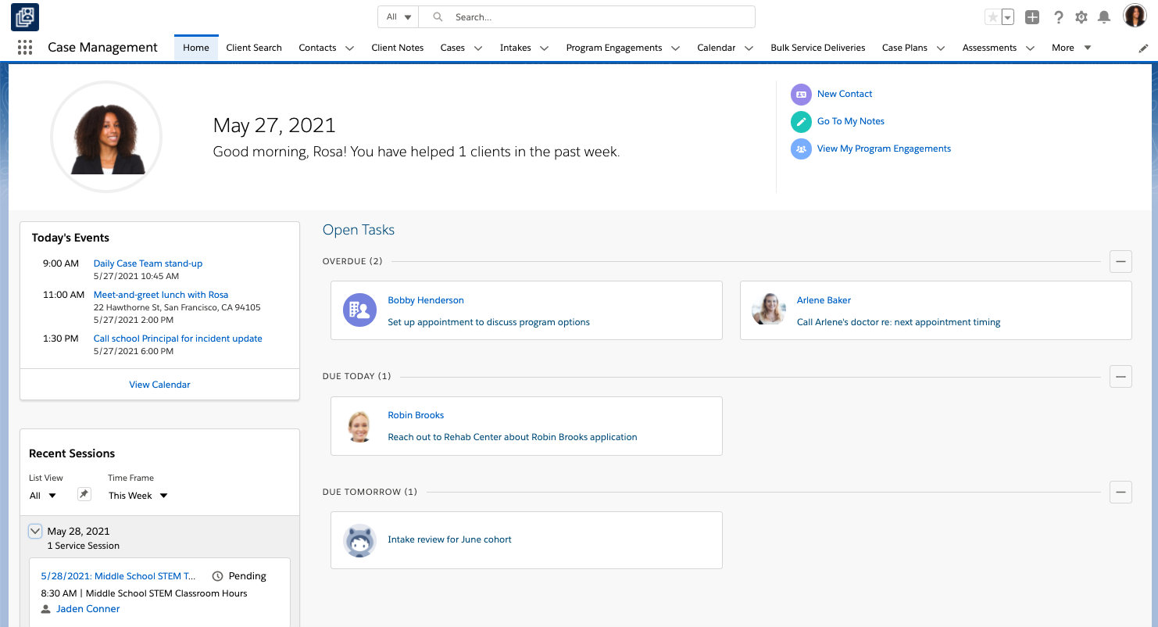Switch to the Client Search tab
The width and height of the screenshot is (1158, 627).
(254, 48)
